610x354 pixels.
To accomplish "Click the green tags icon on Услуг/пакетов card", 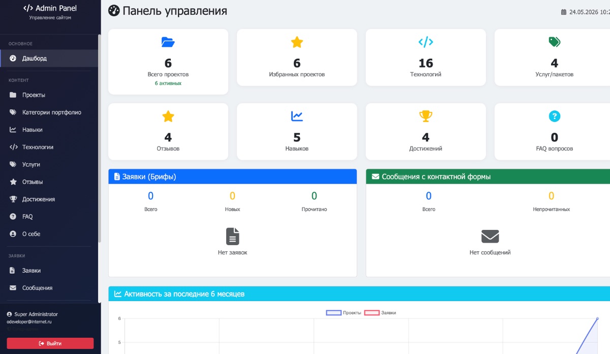I will pos(555,42).
